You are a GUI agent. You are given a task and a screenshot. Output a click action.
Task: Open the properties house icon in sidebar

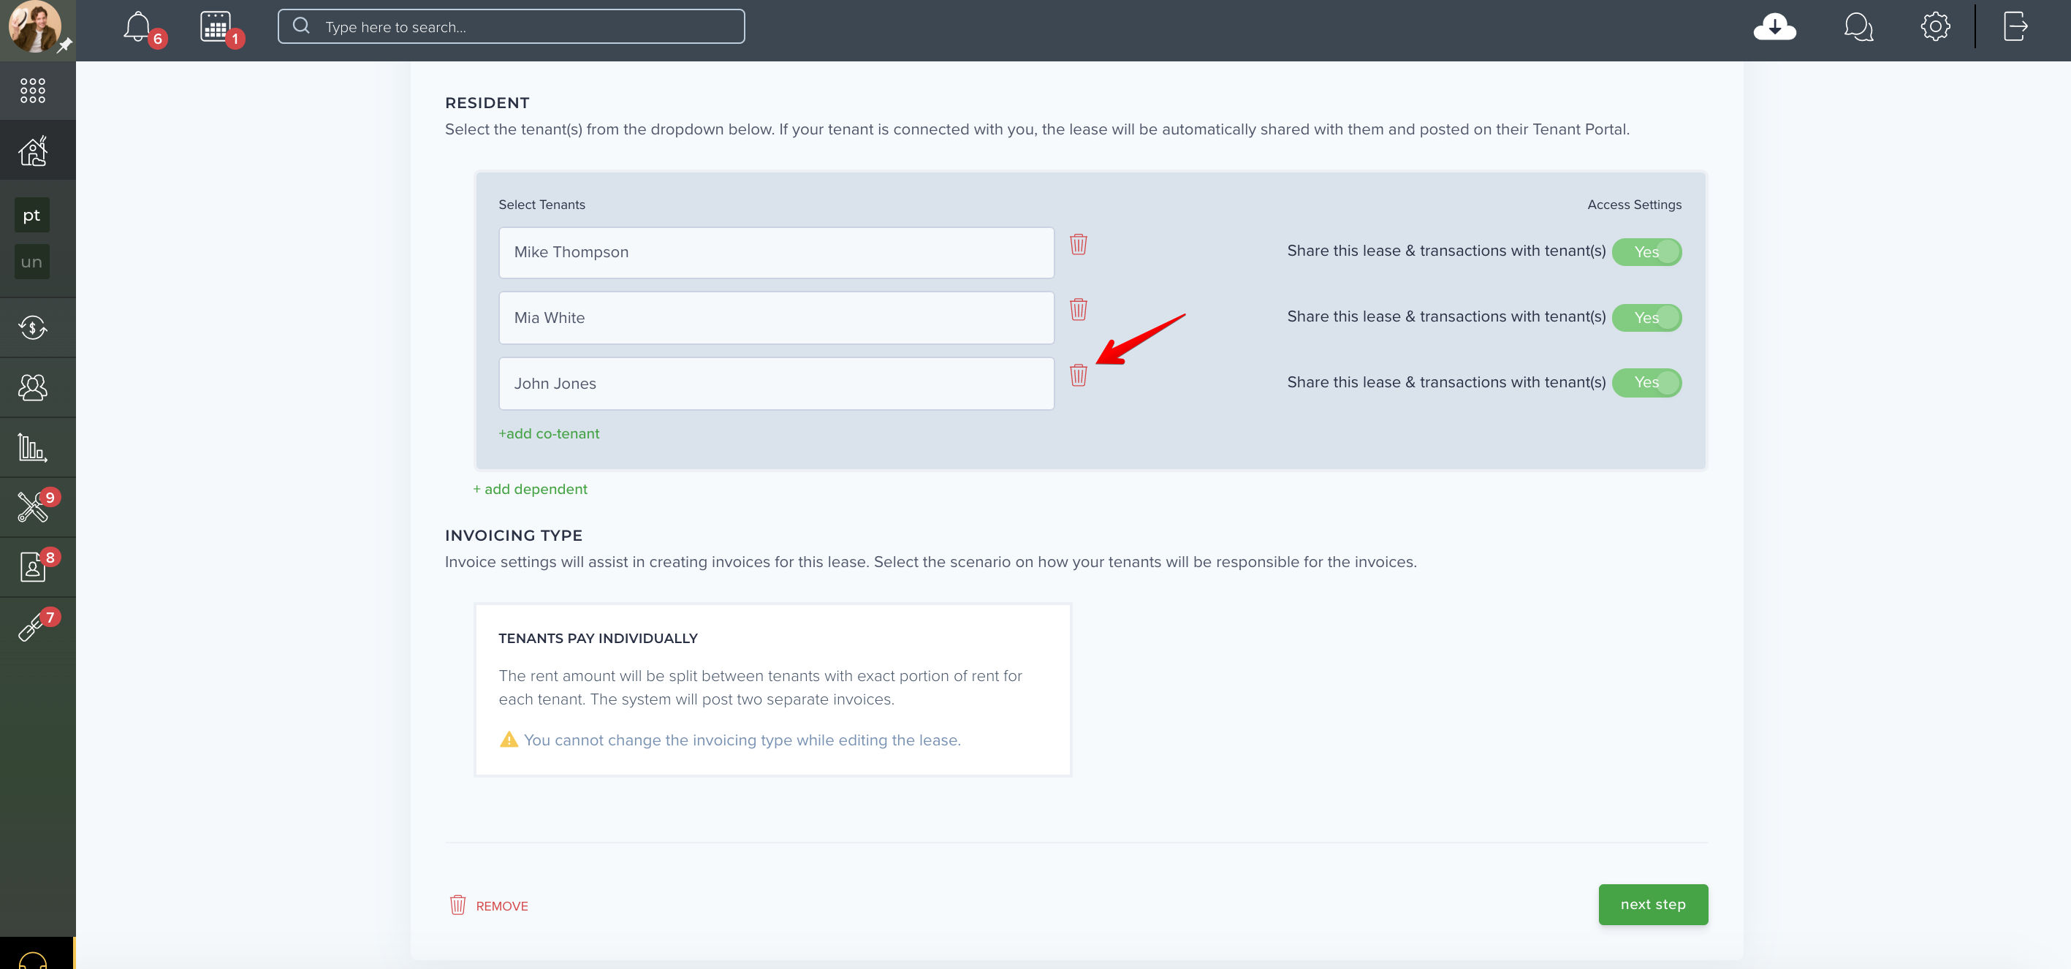[33, 151]
